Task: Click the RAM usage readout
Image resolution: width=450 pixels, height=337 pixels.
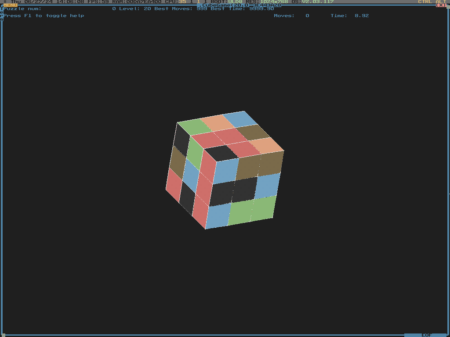Action: (137, 2)
